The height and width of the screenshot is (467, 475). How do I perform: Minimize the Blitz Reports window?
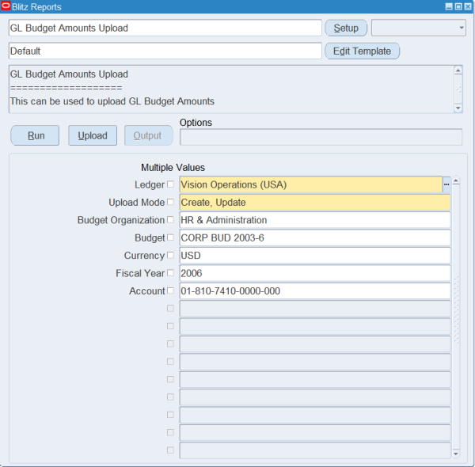pyautogui.click(x=449, y=6)
